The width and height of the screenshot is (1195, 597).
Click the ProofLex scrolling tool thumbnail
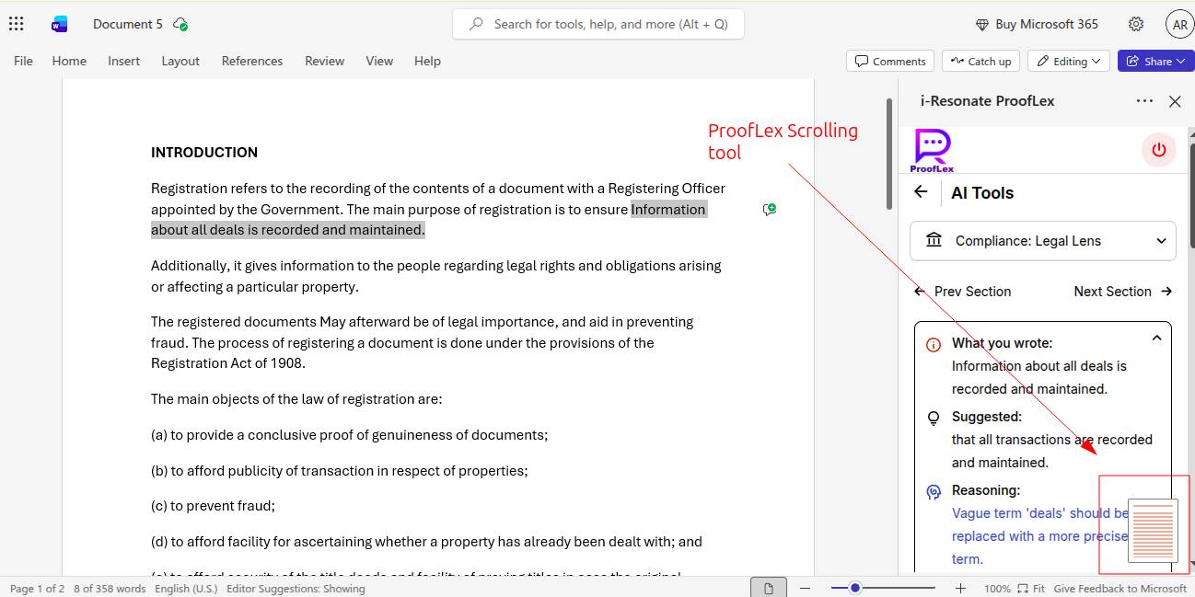tap(1153, 532)
